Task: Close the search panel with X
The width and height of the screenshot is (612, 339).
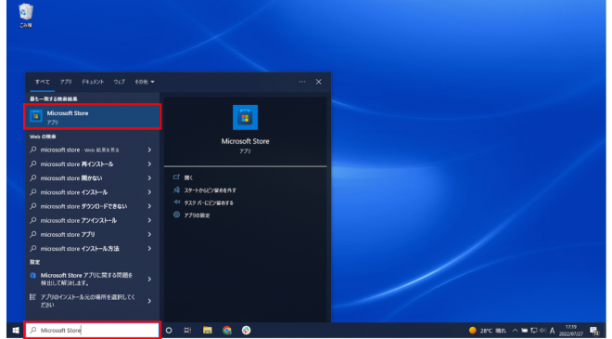Action: point(318,82)
